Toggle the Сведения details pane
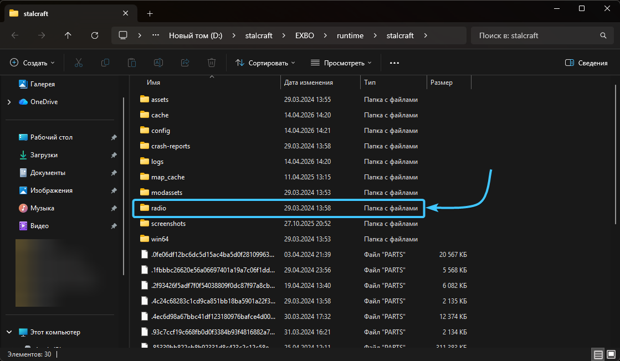This screenshot has height=361, width=620. (586, 63)
